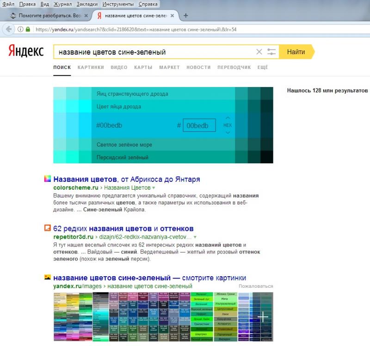The height and width of the screenshot is (346, 370).
Task: Click the colorscheme.ru result favicon
Action: point(48,179)
